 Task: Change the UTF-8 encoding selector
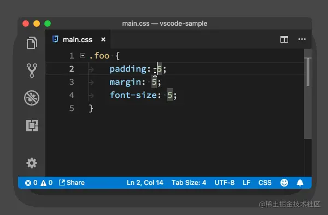click(x=225, y=183)
